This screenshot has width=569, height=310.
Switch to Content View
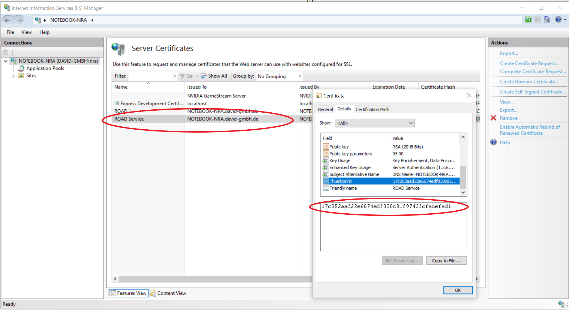[x=168, y=293]
